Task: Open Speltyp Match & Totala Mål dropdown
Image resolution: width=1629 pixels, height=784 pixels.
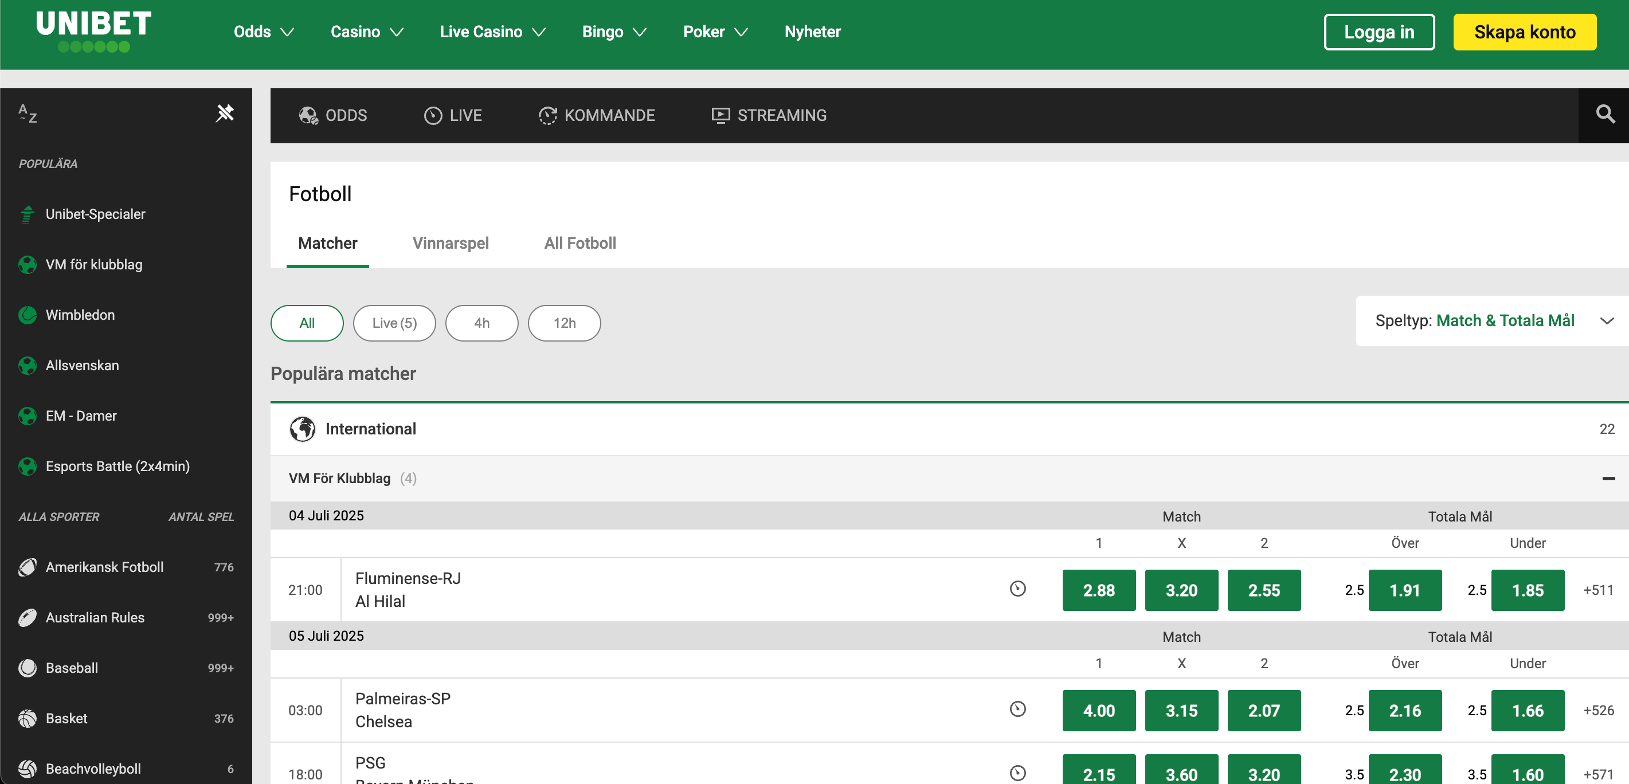Action: [1492, 320]
